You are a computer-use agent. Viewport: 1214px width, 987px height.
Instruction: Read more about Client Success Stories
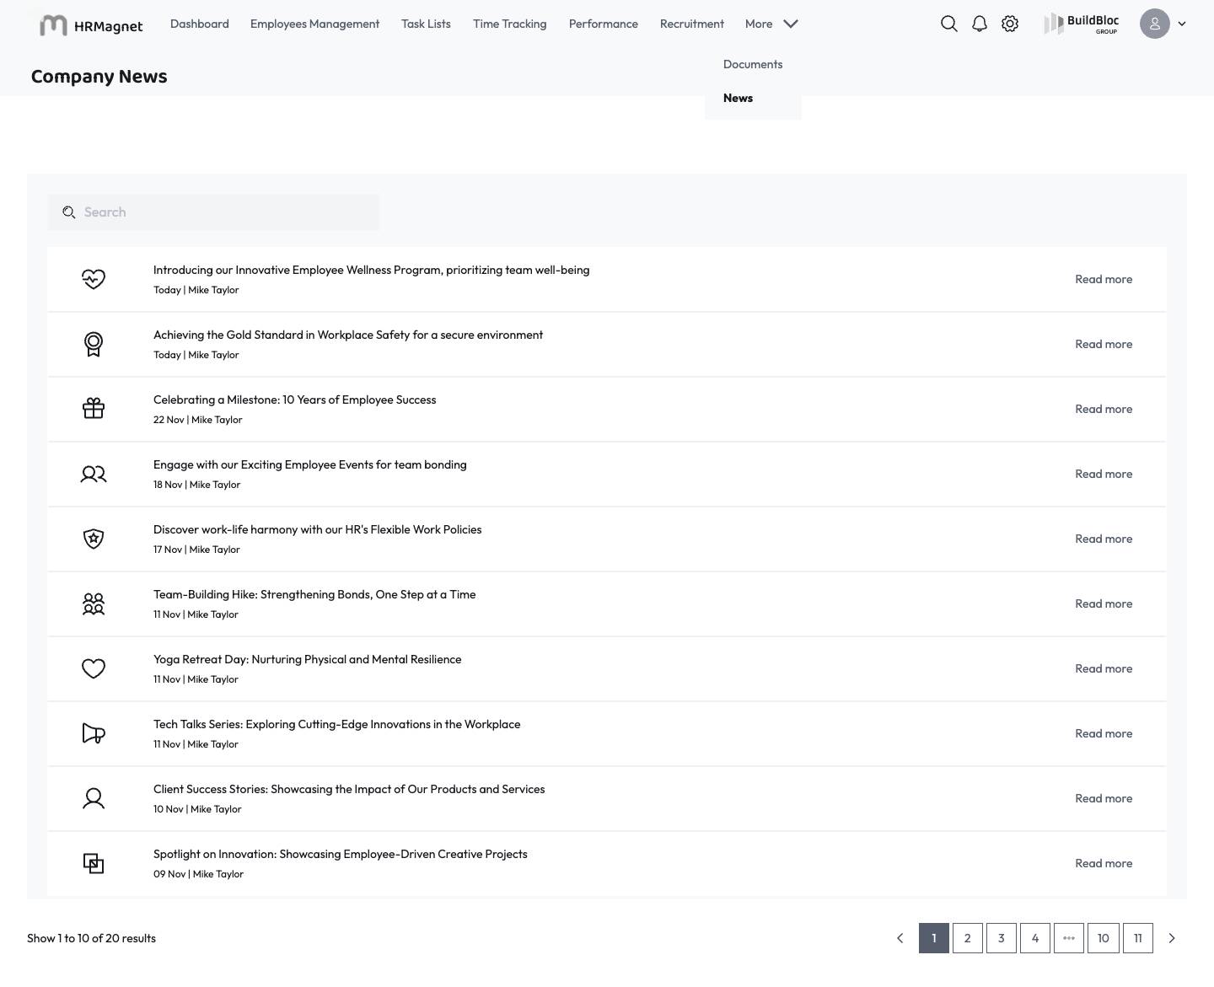click(1104, 798)
